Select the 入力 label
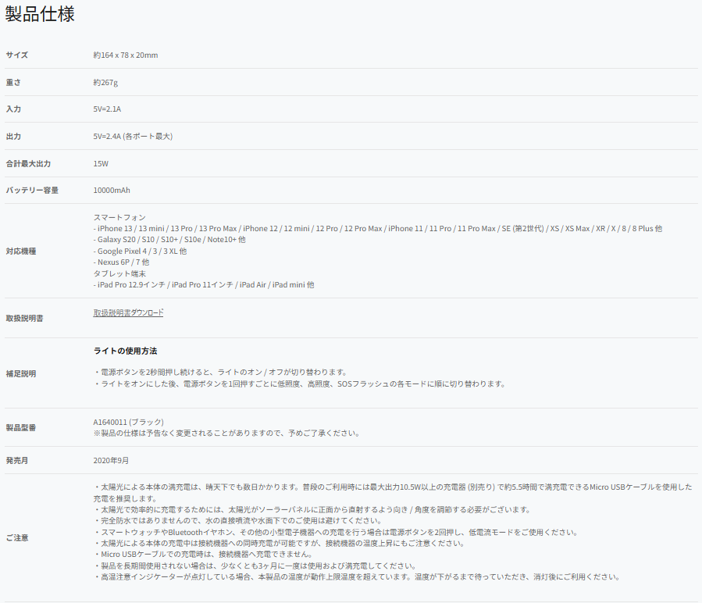Screen dimensions: 702x603 point(13,109)
